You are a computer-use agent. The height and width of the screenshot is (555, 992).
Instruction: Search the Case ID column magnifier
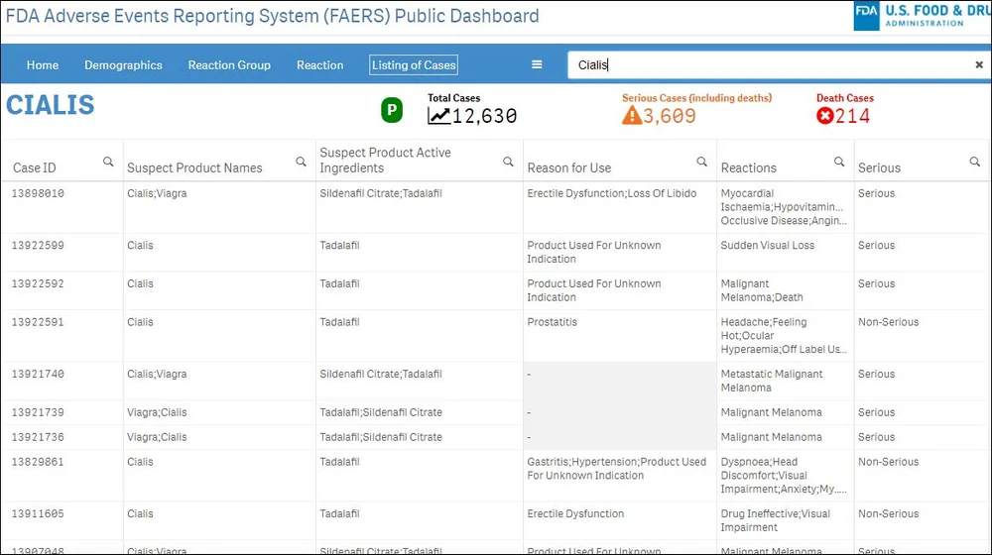point(108,162)
